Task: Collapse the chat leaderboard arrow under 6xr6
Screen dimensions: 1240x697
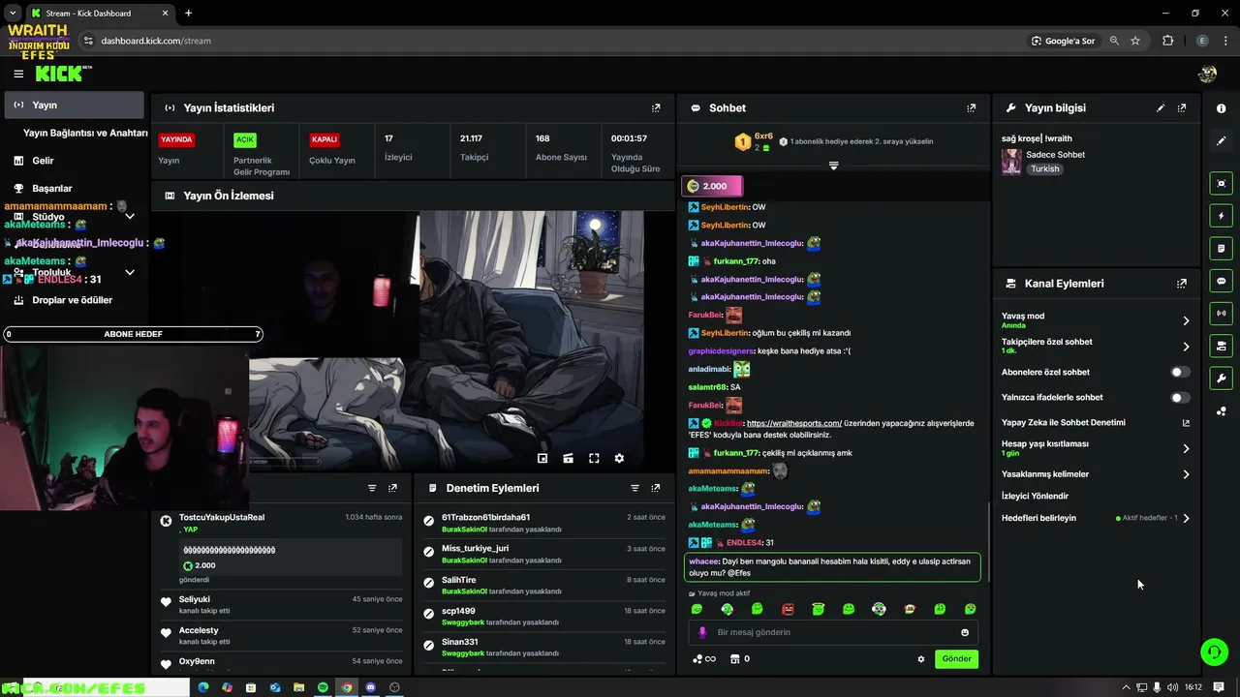Action: pyautogui.click(x=833, y=167)
